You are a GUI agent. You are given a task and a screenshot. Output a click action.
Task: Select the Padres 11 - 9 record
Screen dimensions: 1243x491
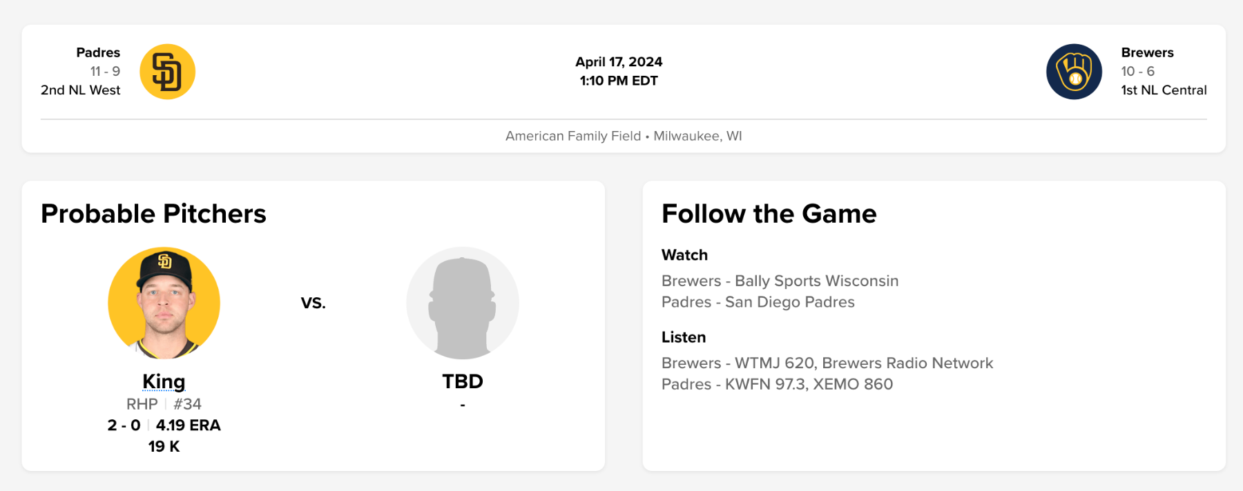point(105,71)
